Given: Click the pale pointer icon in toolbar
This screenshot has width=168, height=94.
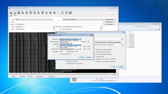Looking at the screenshot, I should (x=58, y=13).
